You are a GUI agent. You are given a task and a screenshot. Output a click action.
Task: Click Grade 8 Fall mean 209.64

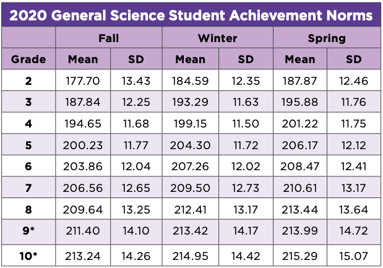(83, 210)
